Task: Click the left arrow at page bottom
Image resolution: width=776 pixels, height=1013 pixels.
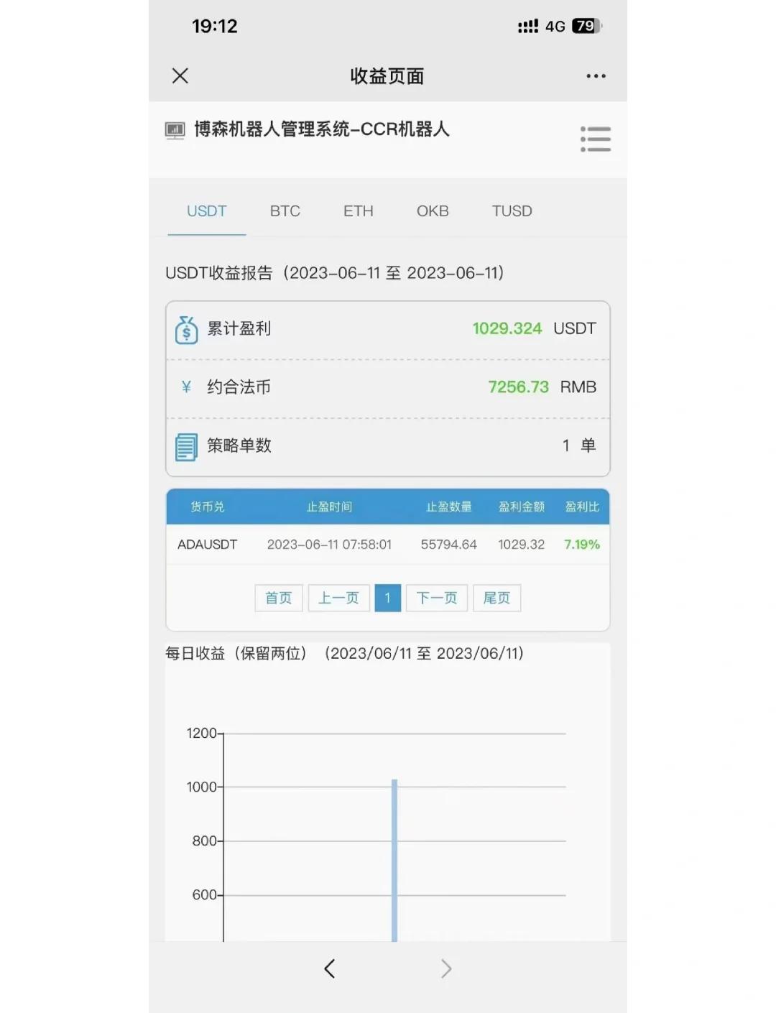Action: pos(329,968)
